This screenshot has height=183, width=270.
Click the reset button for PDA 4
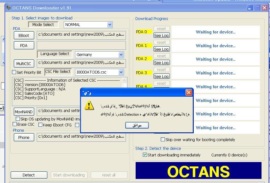[x=161, y=83]
